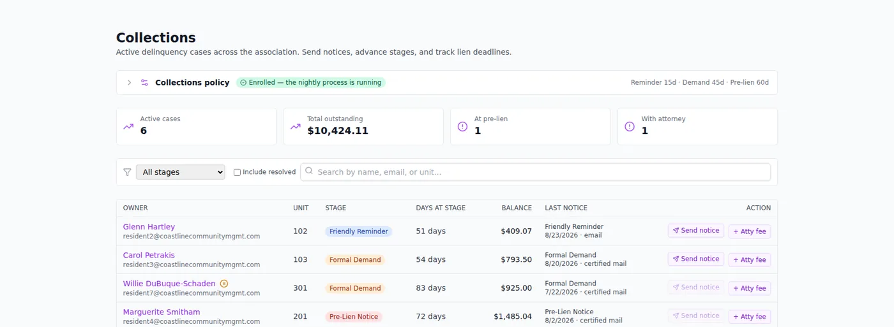
Task: Click the Active cases trend icon
Action: click(x=128, y=126)
